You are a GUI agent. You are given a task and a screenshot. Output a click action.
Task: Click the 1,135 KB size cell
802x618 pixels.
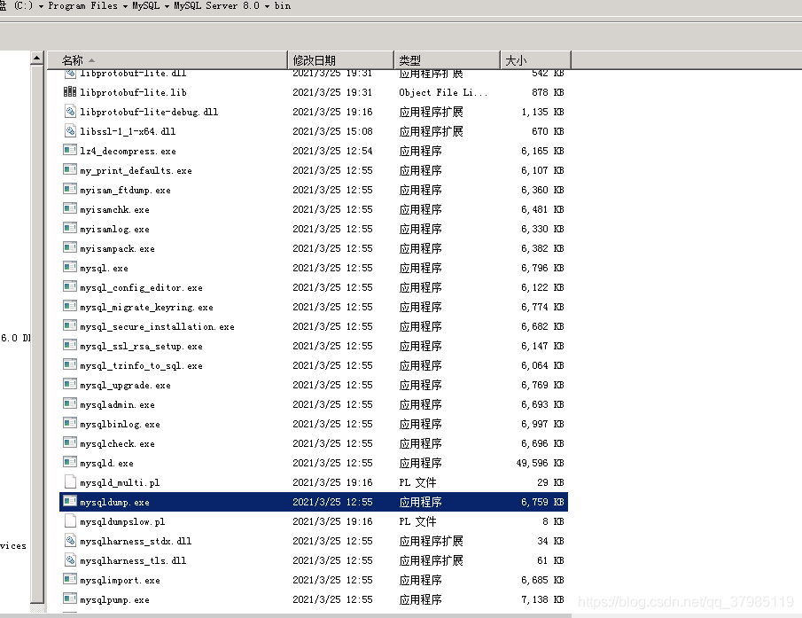[542, 112]
